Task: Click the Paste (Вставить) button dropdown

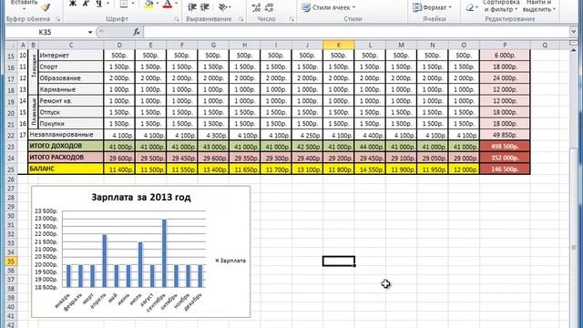Action: (25, 5)
